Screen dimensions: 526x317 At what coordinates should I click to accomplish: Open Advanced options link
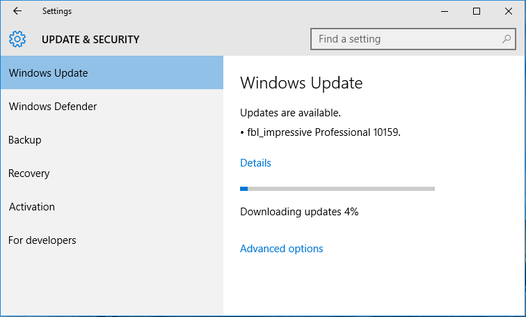point(282,249)
